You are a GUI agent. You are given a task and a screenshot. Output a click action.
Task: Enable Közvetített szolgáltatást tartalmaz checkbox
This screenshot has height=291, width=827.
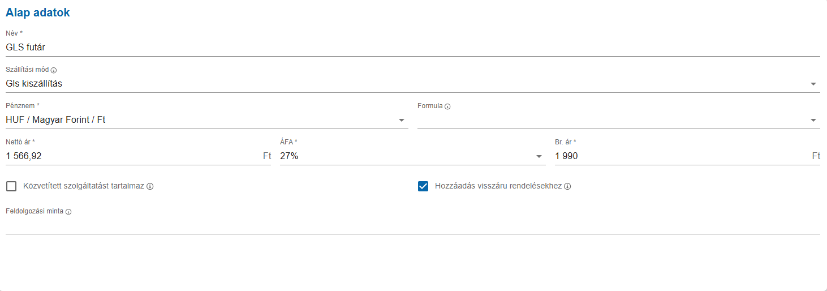pos(11,186)
